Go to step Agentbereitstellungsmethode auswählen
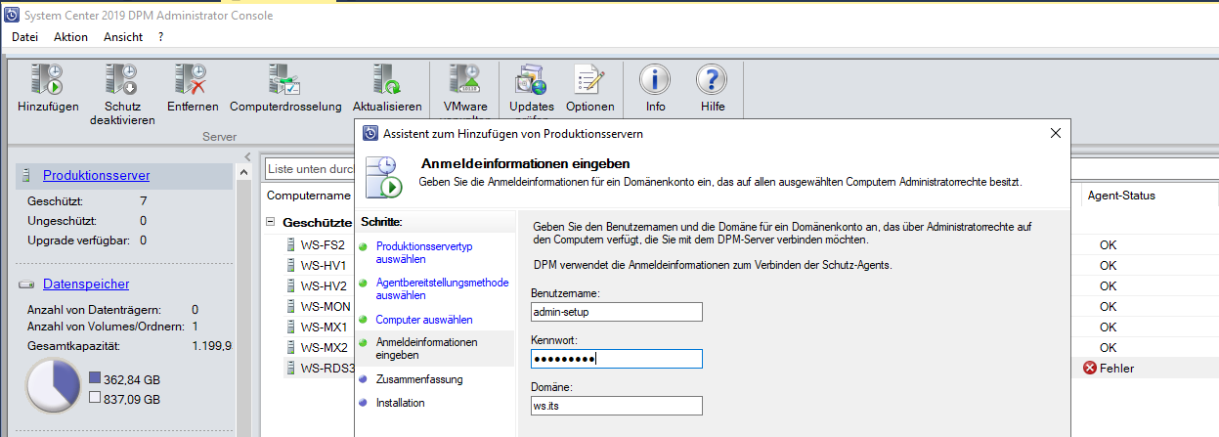This screenshot has width=1219, height=437. [442, 288]
